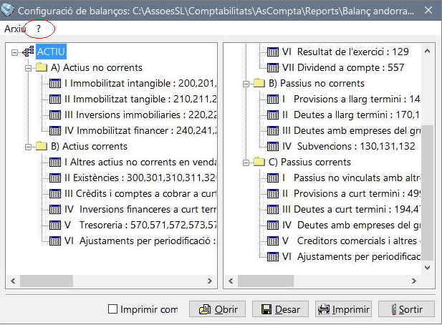Click the Sortir exit button

click(x=406, y=309)
